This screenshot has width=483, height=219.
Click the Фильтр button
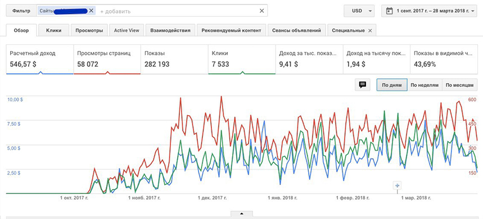[21, 11]
